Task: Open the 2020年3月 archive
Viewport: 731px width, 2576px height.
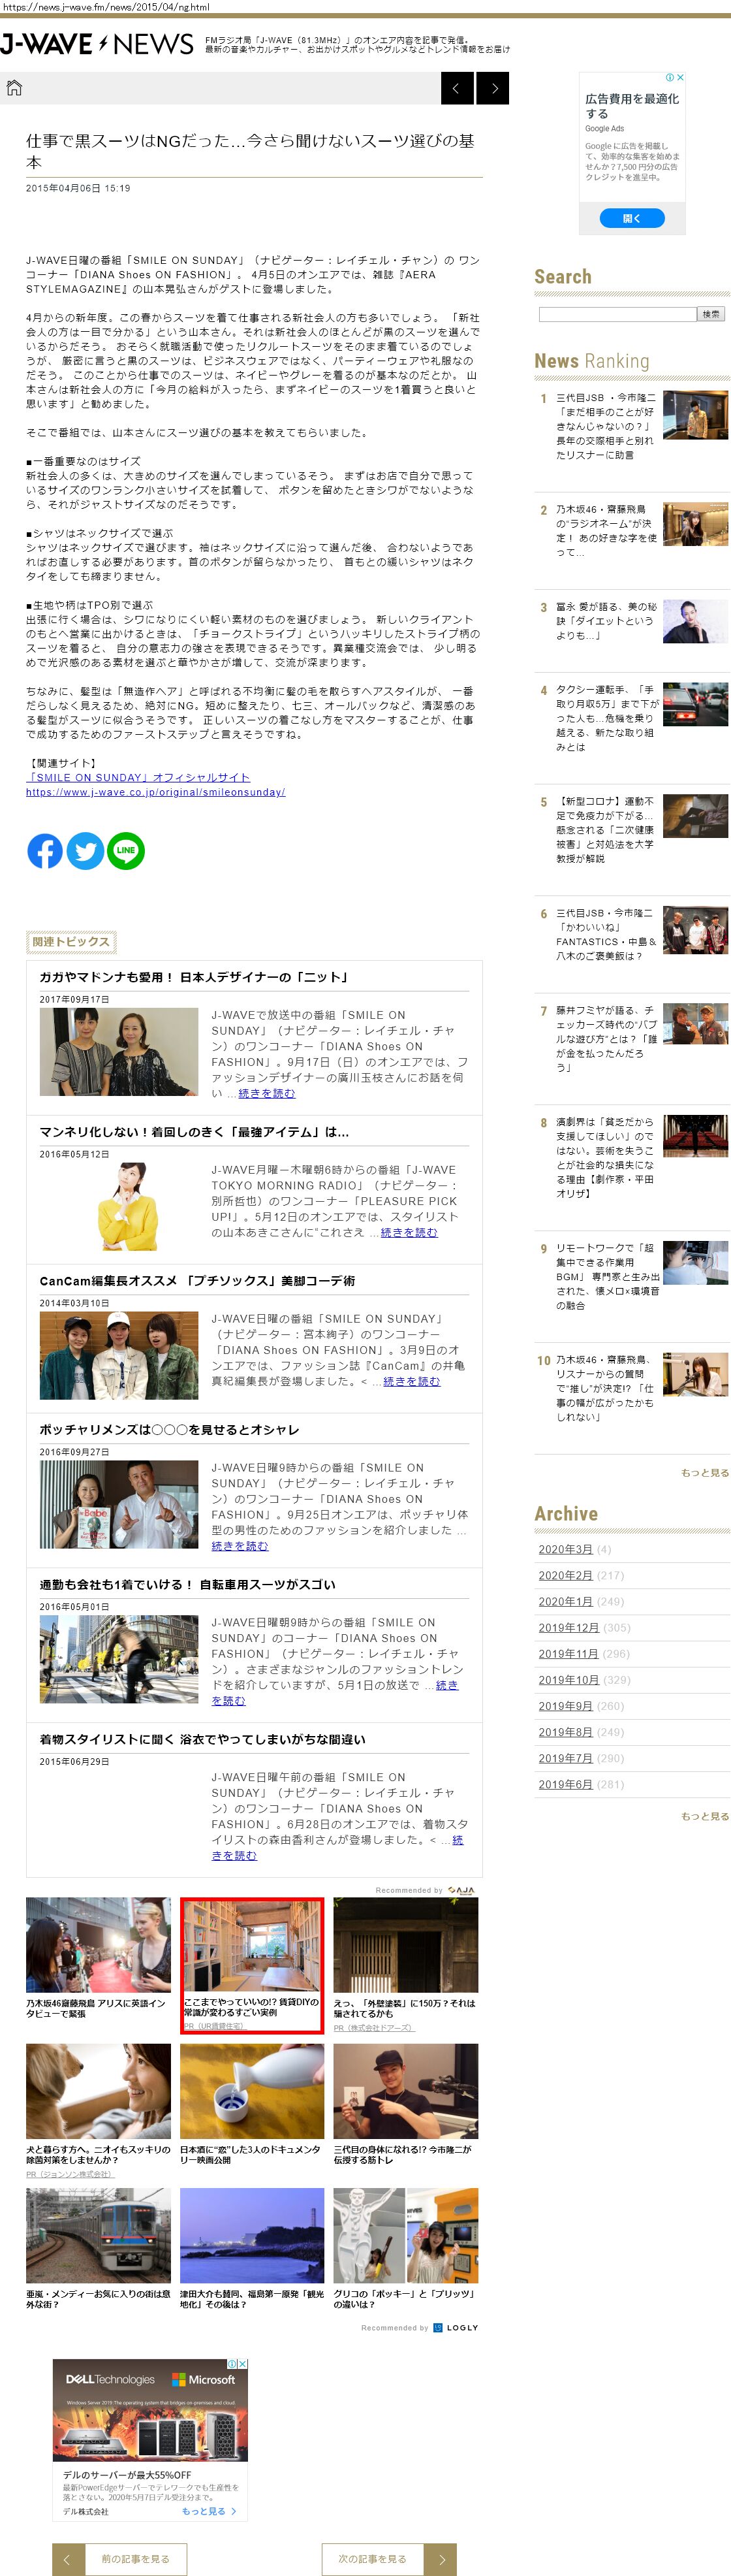Action: click(x=565, y=1549)
